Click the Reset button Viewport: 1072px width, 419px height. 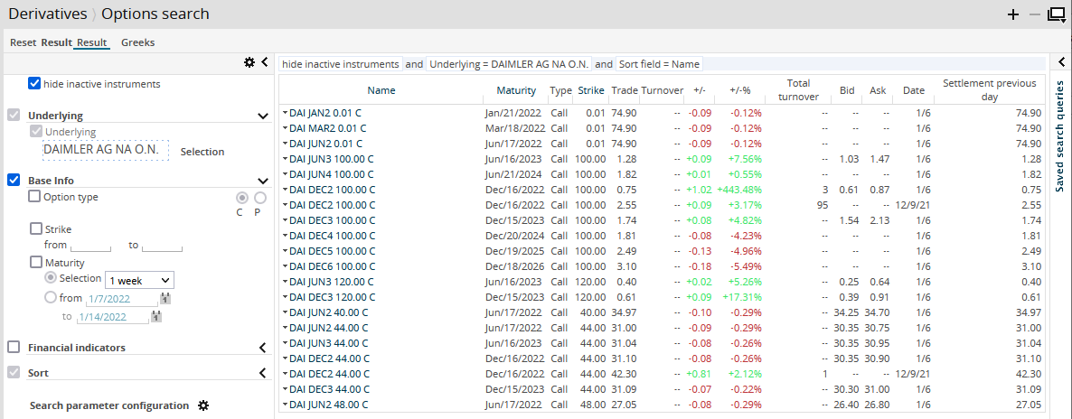click(23, 42)
